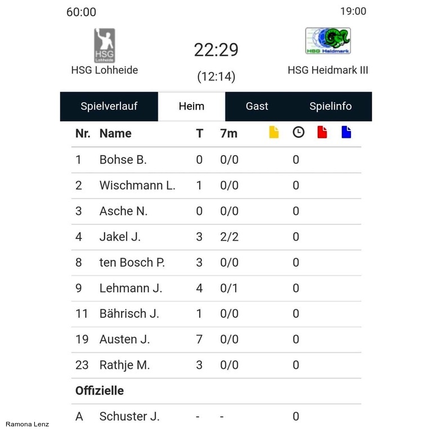Click the clock time-penalty column icon

298,133
